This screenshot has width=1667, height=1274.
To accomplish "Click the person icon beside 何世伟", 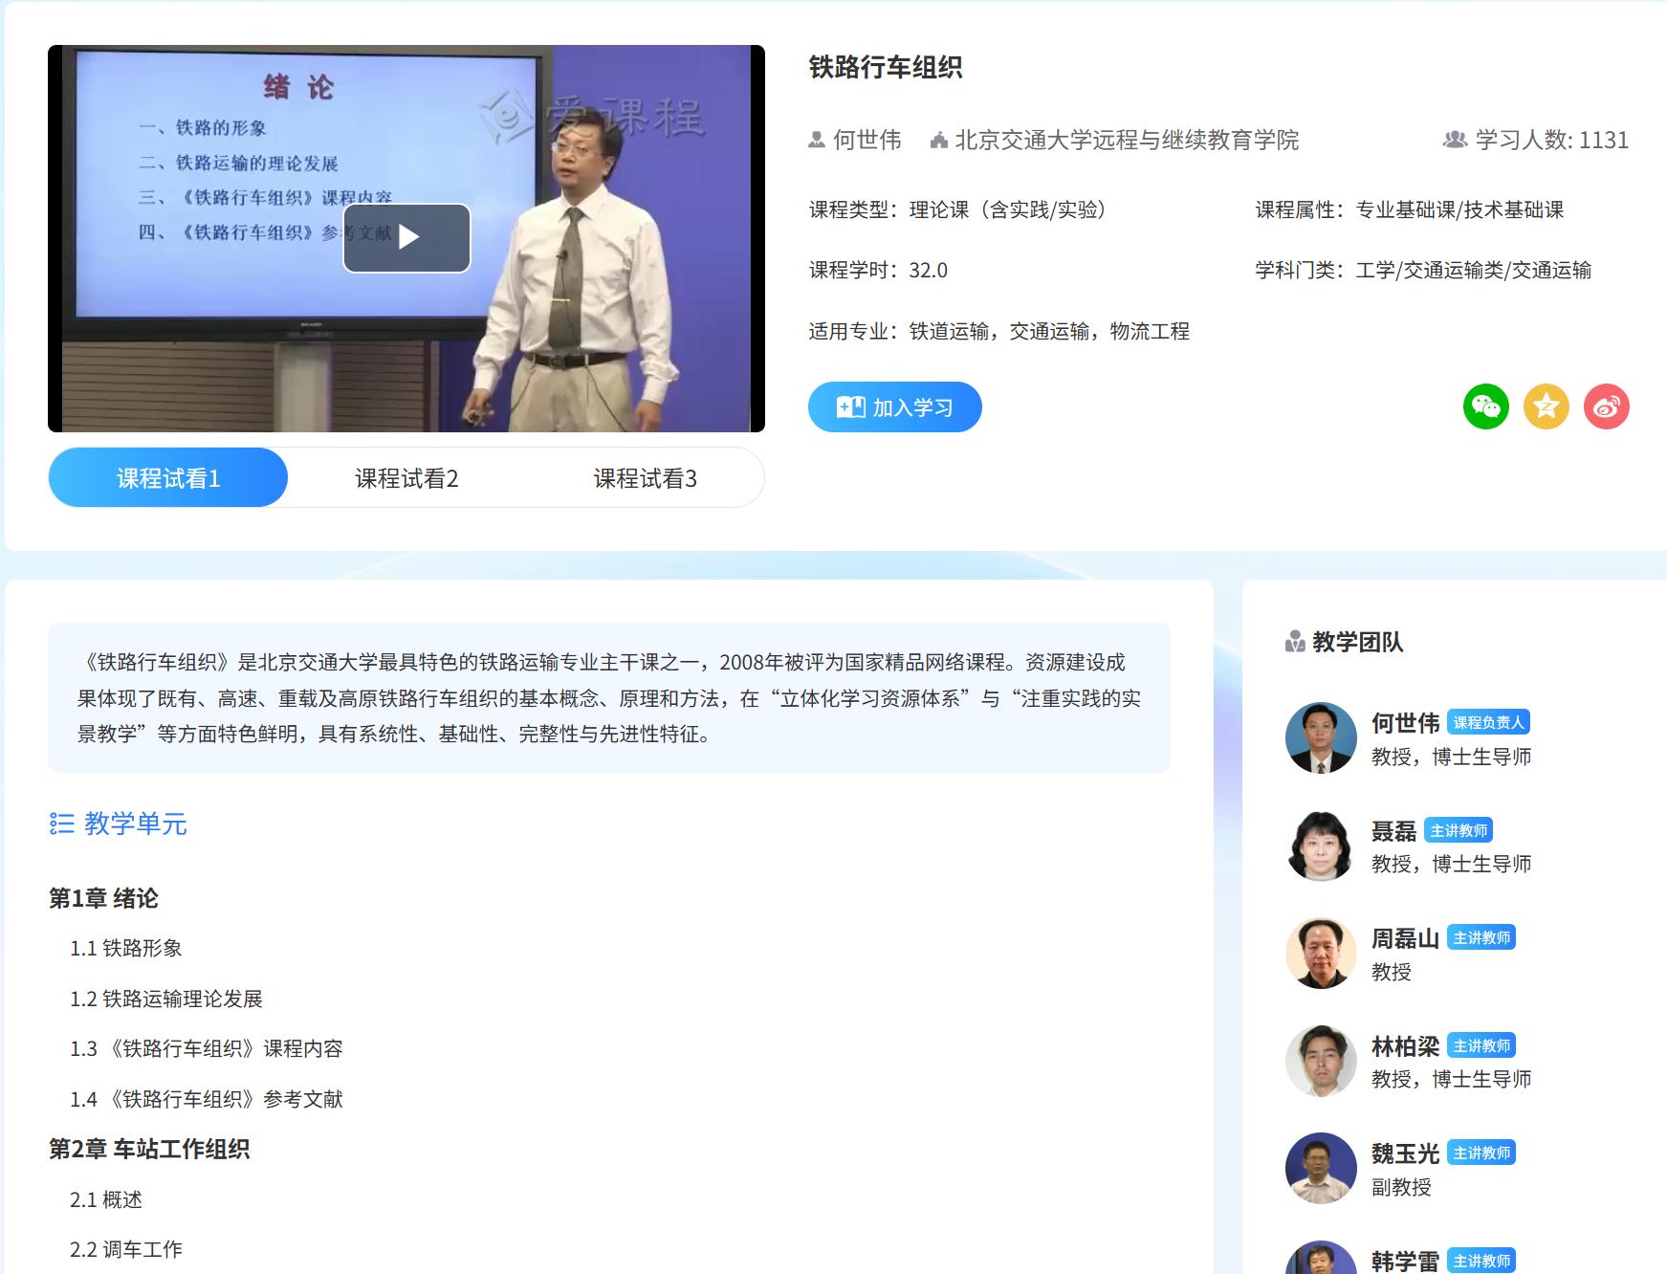I will point(817,140).
